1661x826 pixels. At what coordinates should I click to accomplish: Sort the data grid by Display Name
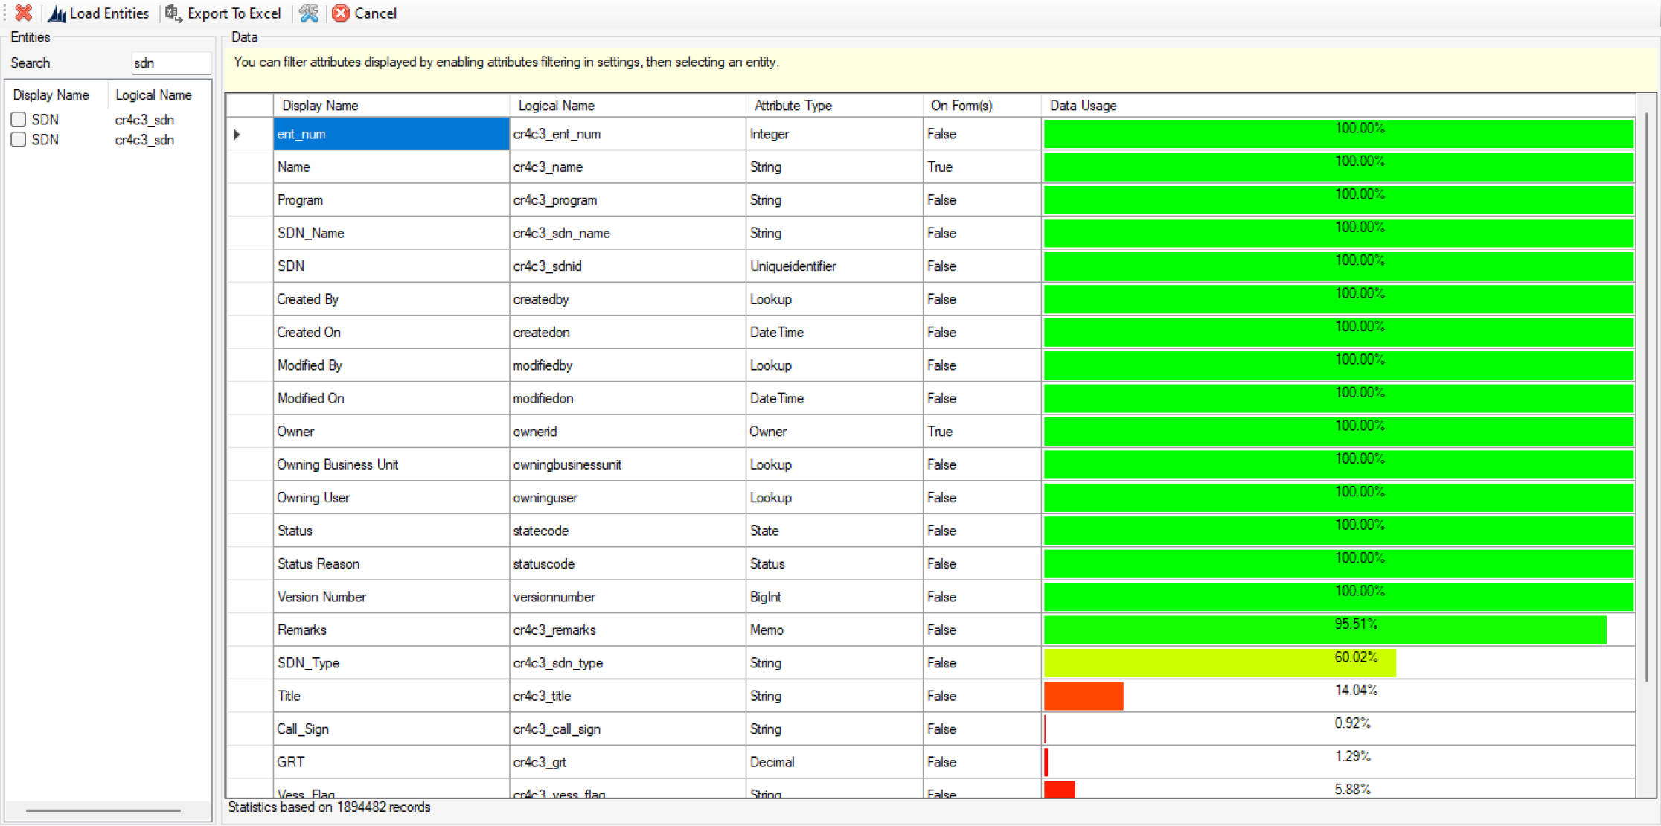320,106
